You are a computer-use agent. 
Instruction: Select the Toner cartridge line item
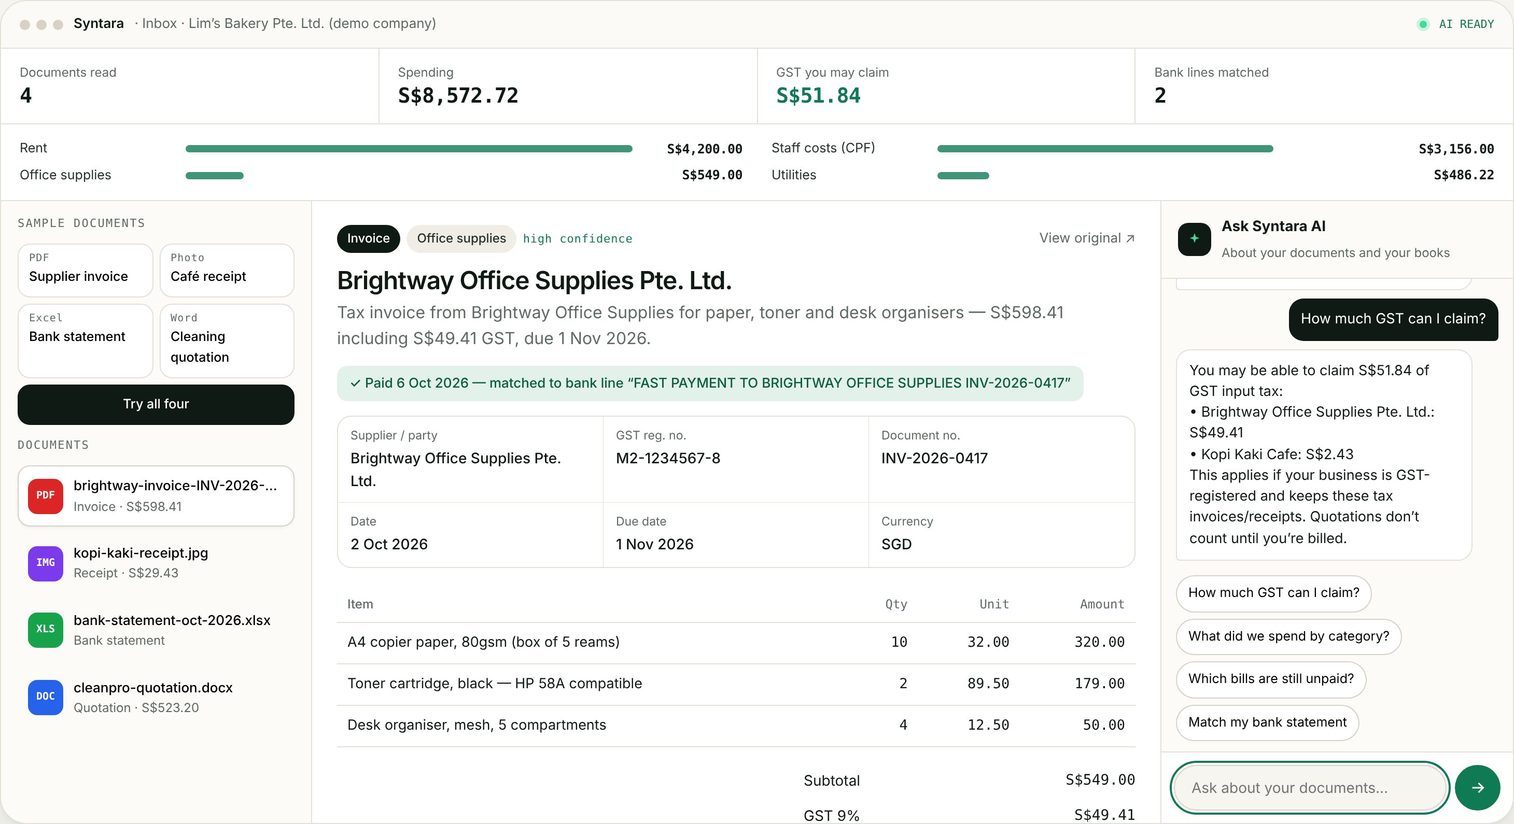pos(736,684)
